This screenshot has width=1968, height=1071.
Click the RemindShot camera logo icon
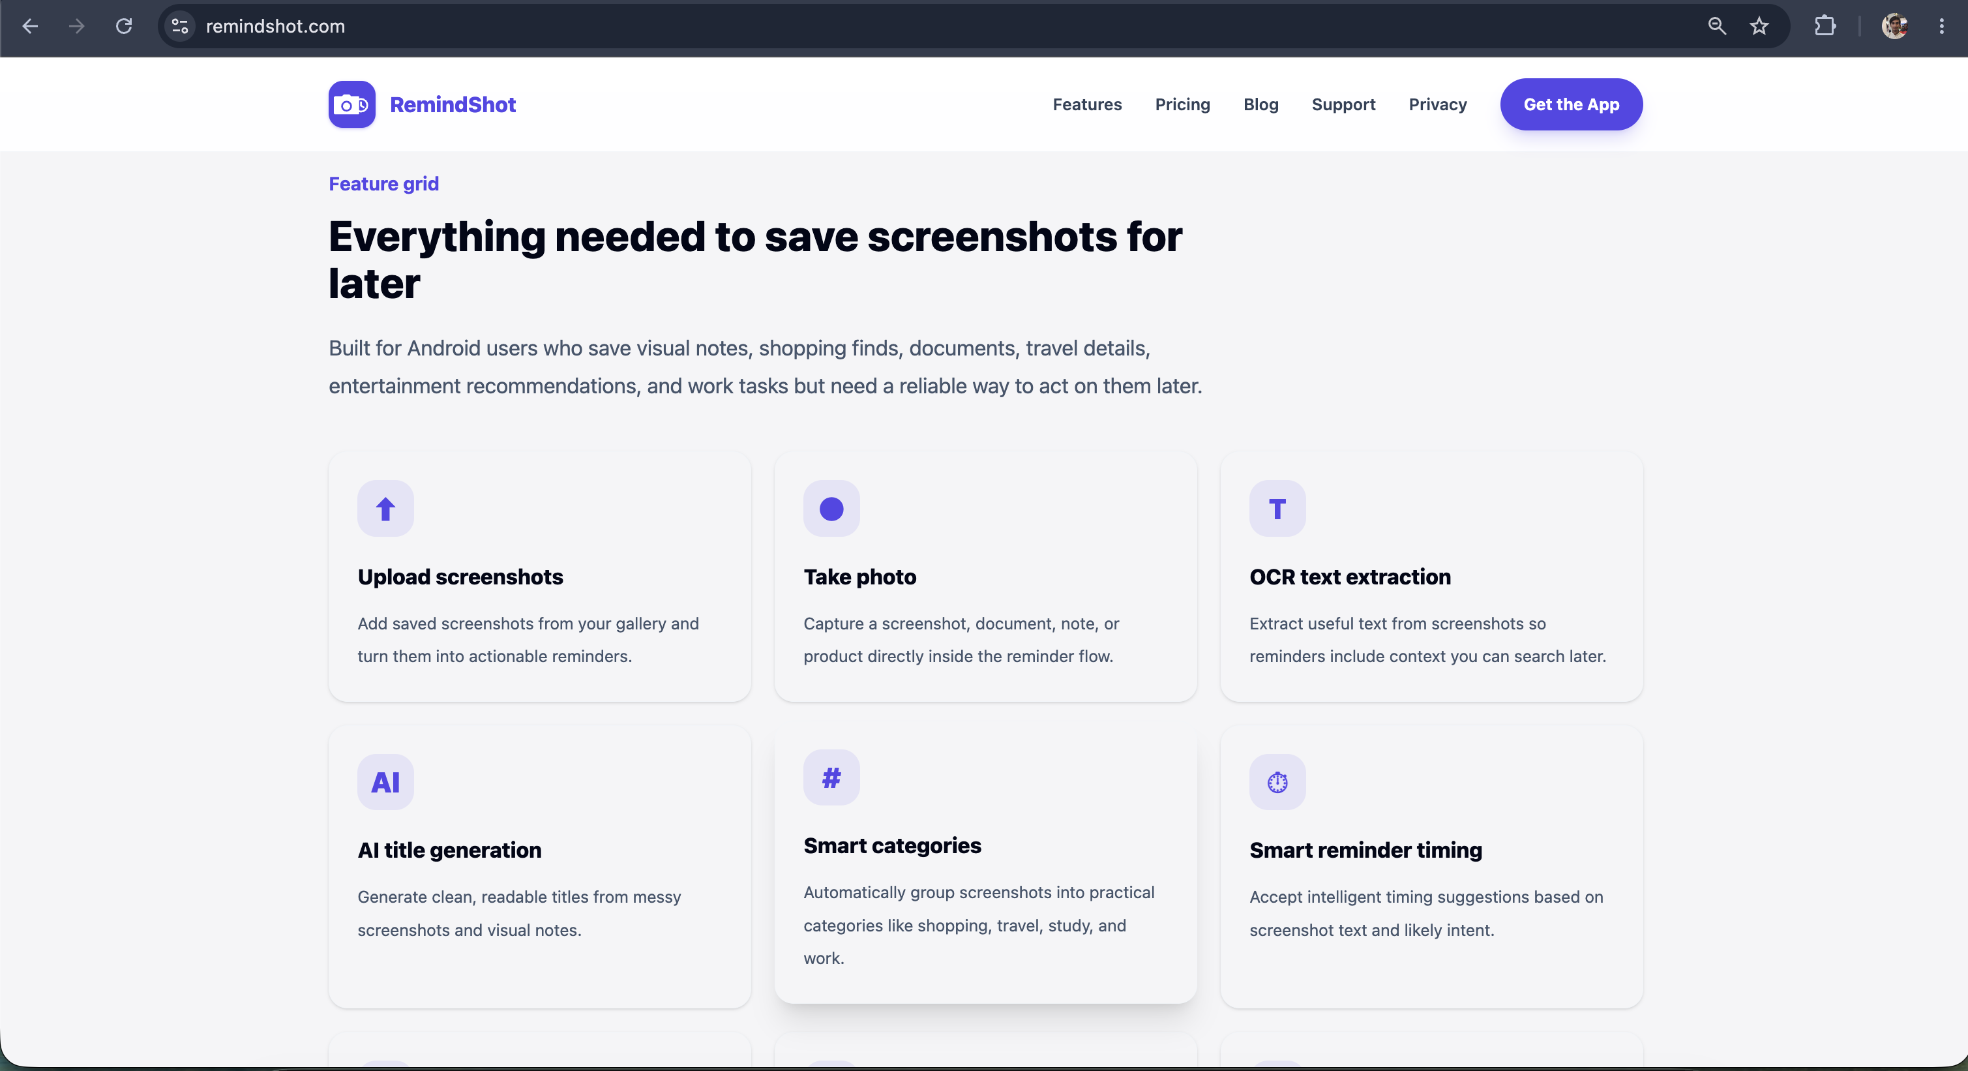(x=351, y=104)
